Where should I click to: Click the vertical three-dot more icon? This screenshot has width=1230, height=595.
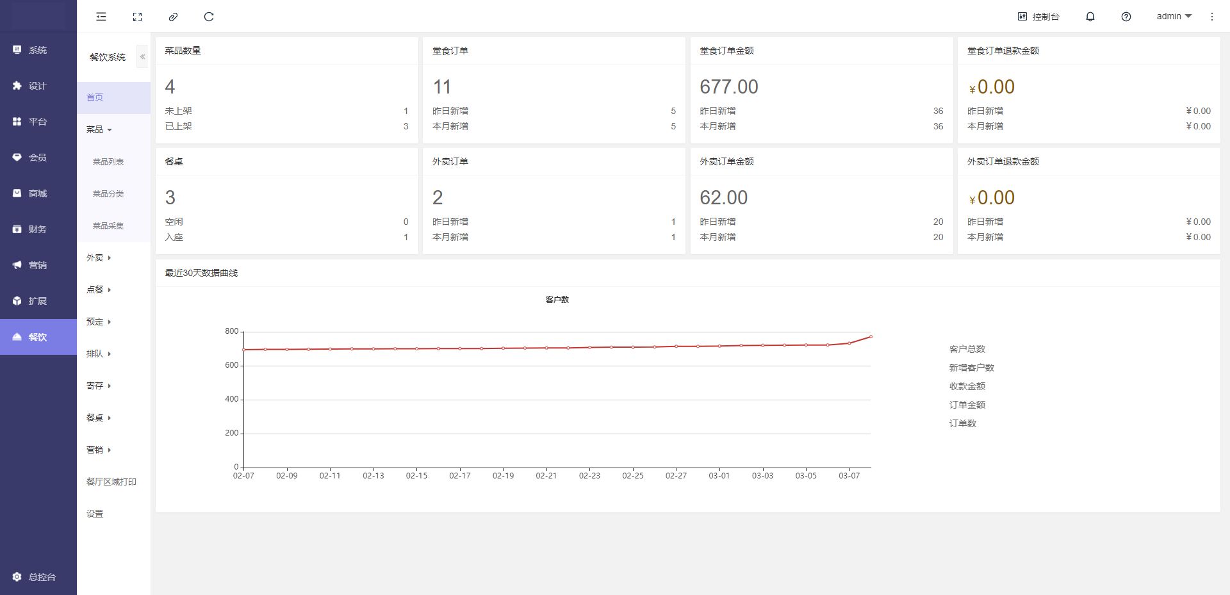[x=1211, y=17]
